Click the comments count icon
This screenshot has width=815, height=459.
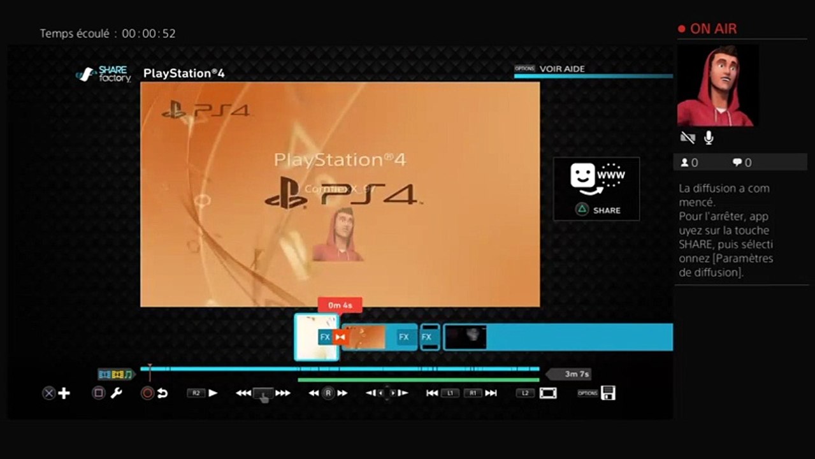pyautogui.click(x=737, y=163)
